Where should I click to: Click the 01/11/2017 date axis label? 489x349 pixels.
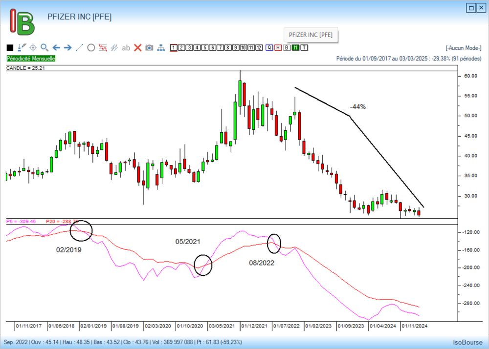29,326
